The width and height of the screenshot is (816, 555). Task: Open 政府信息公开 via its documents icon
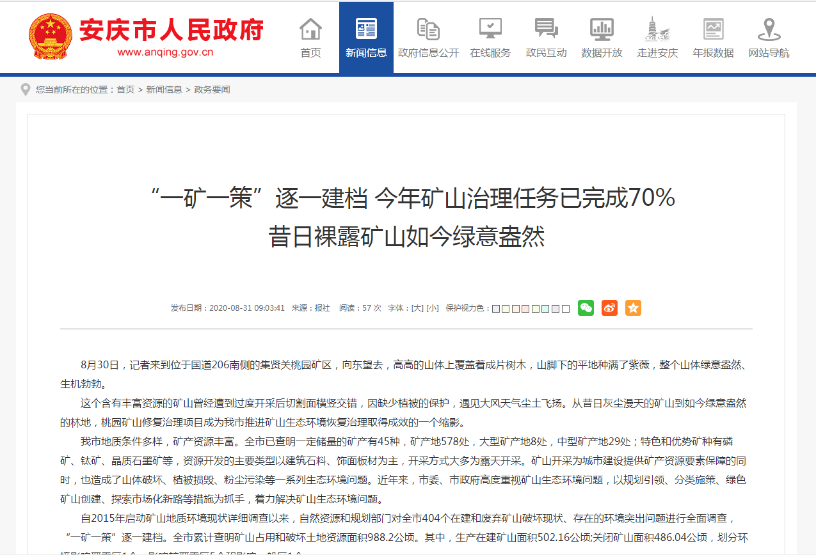[428, 28]
